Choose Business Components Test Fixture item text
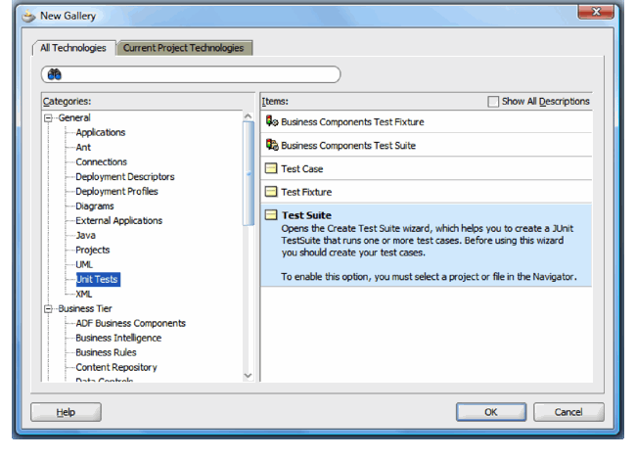The image size is (636, 458). [352, 122]
